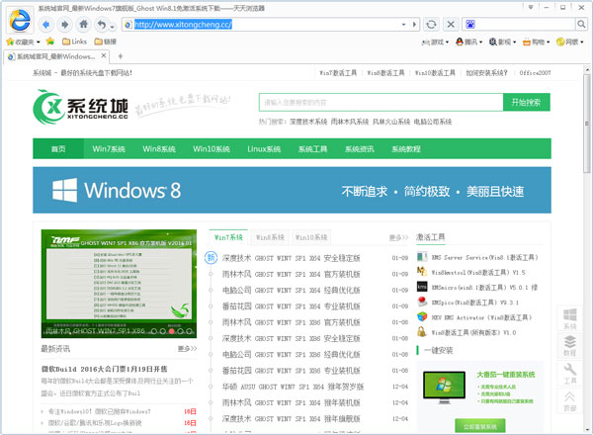Open the 购物 toolbar dropdown
Screen dimensions: 593x435
point(536,42)
